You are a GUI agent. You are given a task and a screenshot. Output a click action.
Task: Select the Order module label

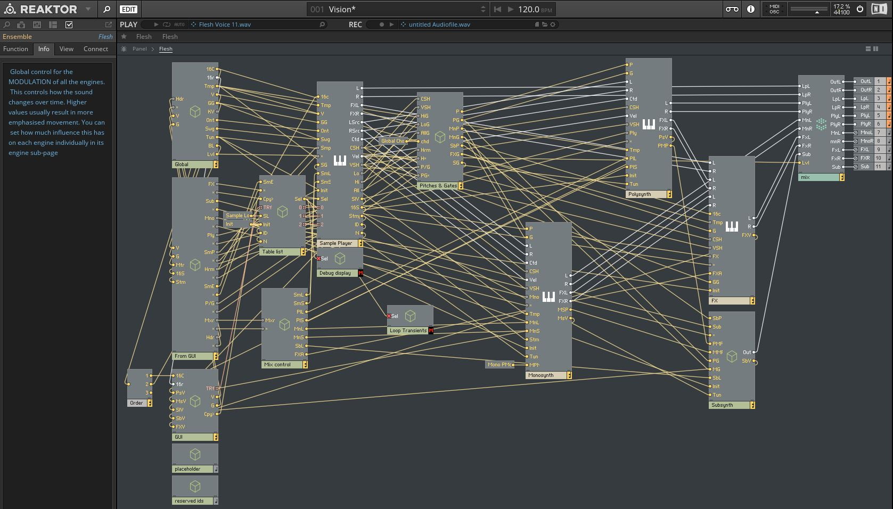pos(137,403)
